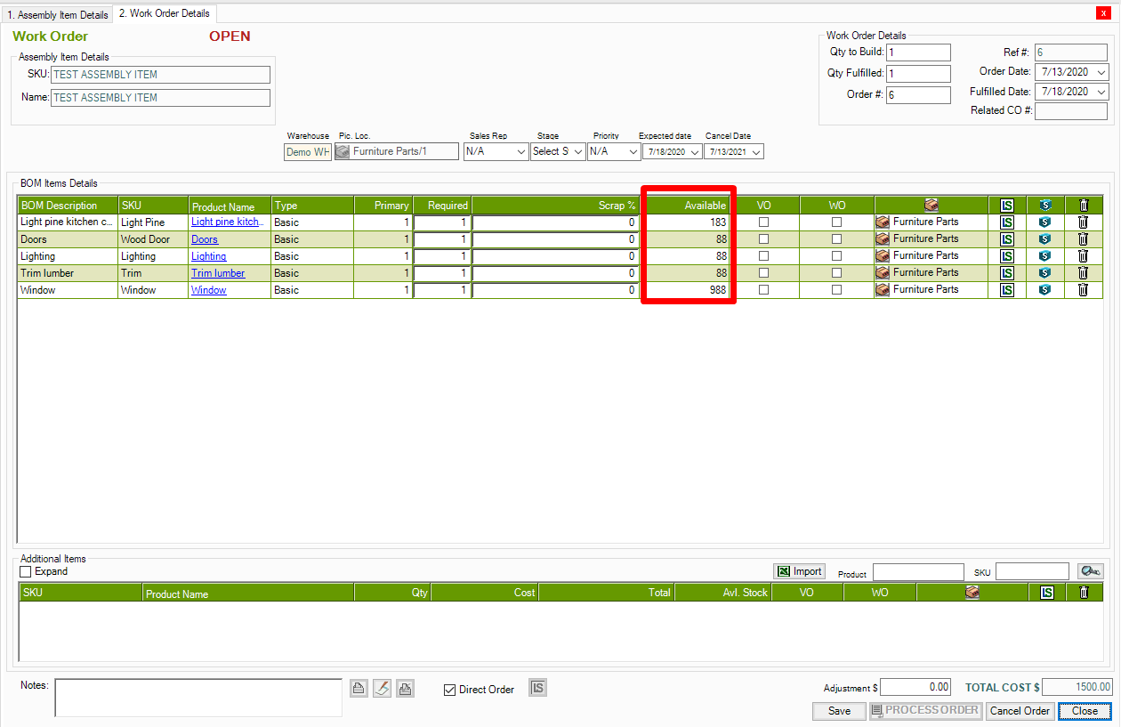Click the LS icon in the Lighting row
This screenshot has width=1121, height=727.
1006,256
